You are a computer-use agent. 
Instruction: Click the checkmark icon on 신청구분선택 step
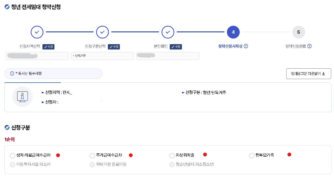click(102, 32)
